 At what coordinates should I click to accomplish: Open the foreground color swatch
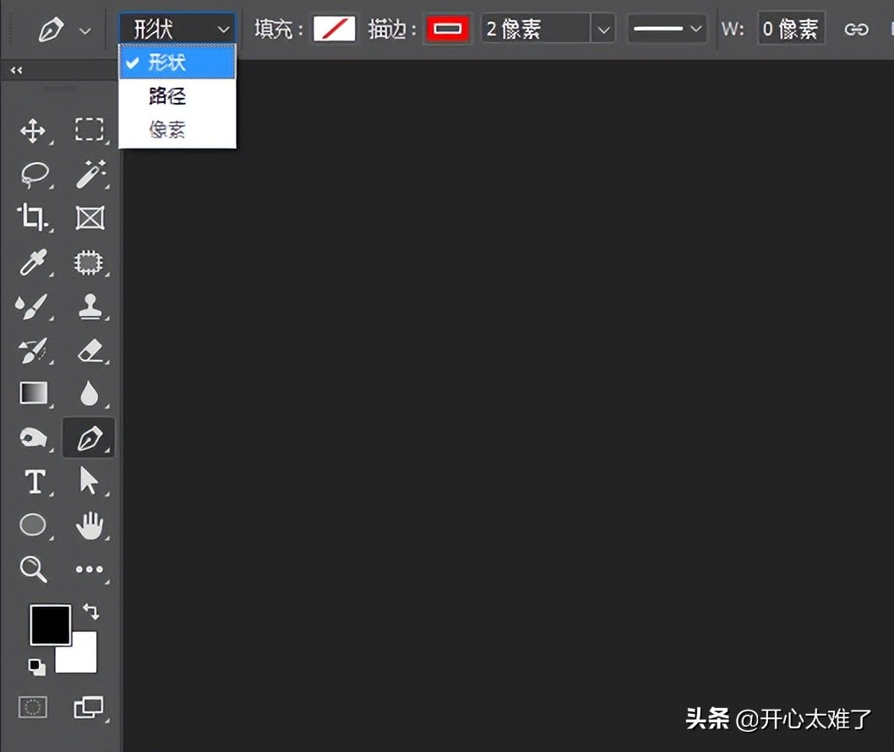click(x=49, y=624)
